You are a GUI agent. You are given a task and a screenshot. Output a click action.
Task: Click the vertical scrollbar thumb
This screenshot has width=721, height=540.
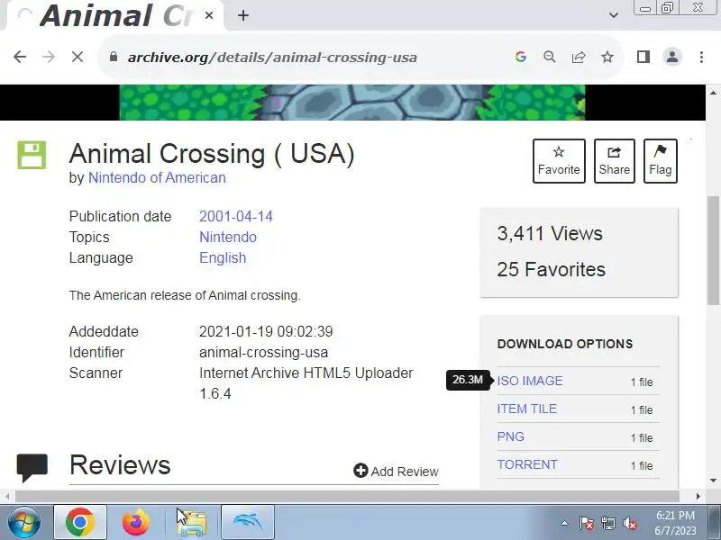pos(713,250)
